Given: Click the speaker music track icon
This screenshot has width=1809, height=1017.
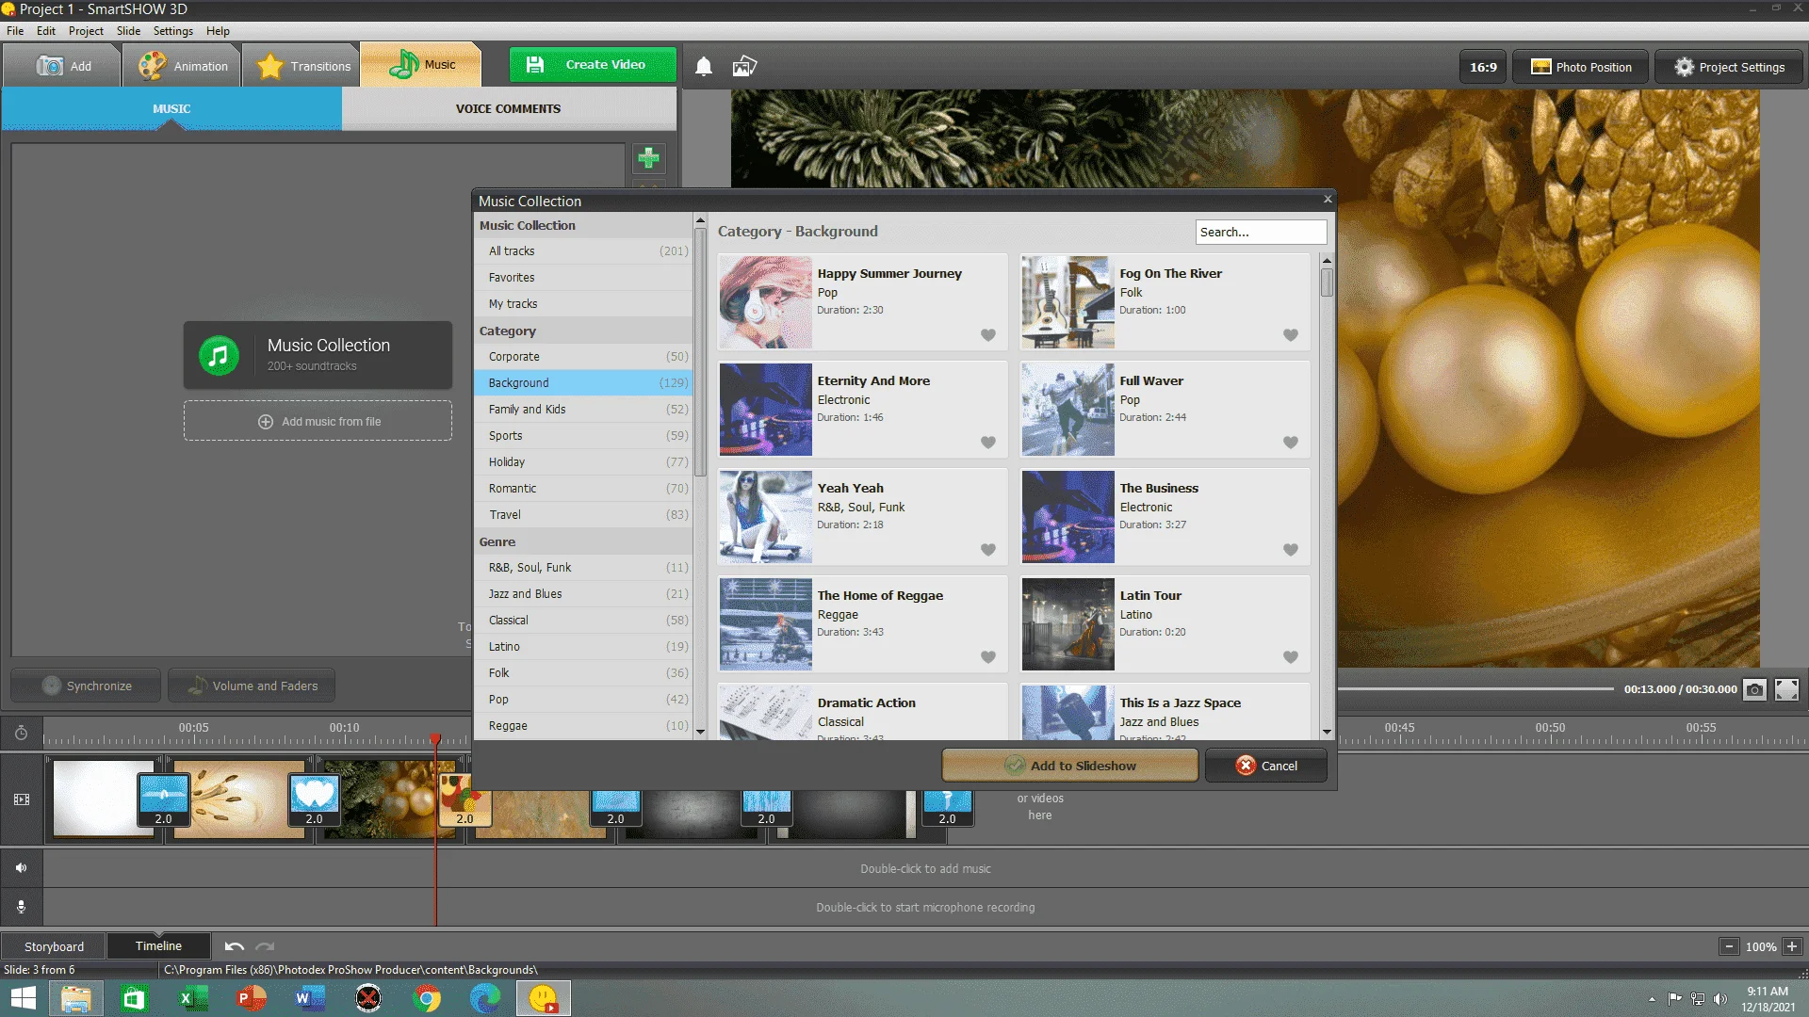Looking at the screenshot, I should click(x=21, y=868).
